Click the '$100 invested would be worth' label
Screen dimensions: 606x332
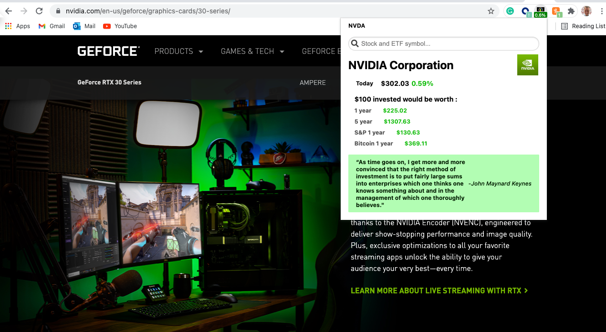(x=406, y=99)
